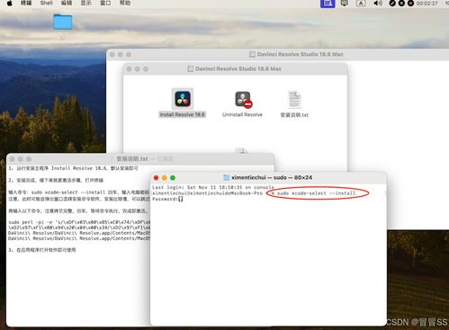Open the 显示 menu

[86, 3]
